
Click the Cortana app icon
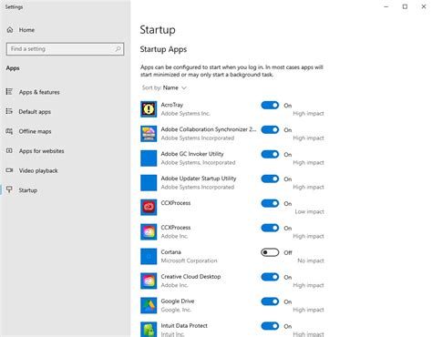pos(149,256)
